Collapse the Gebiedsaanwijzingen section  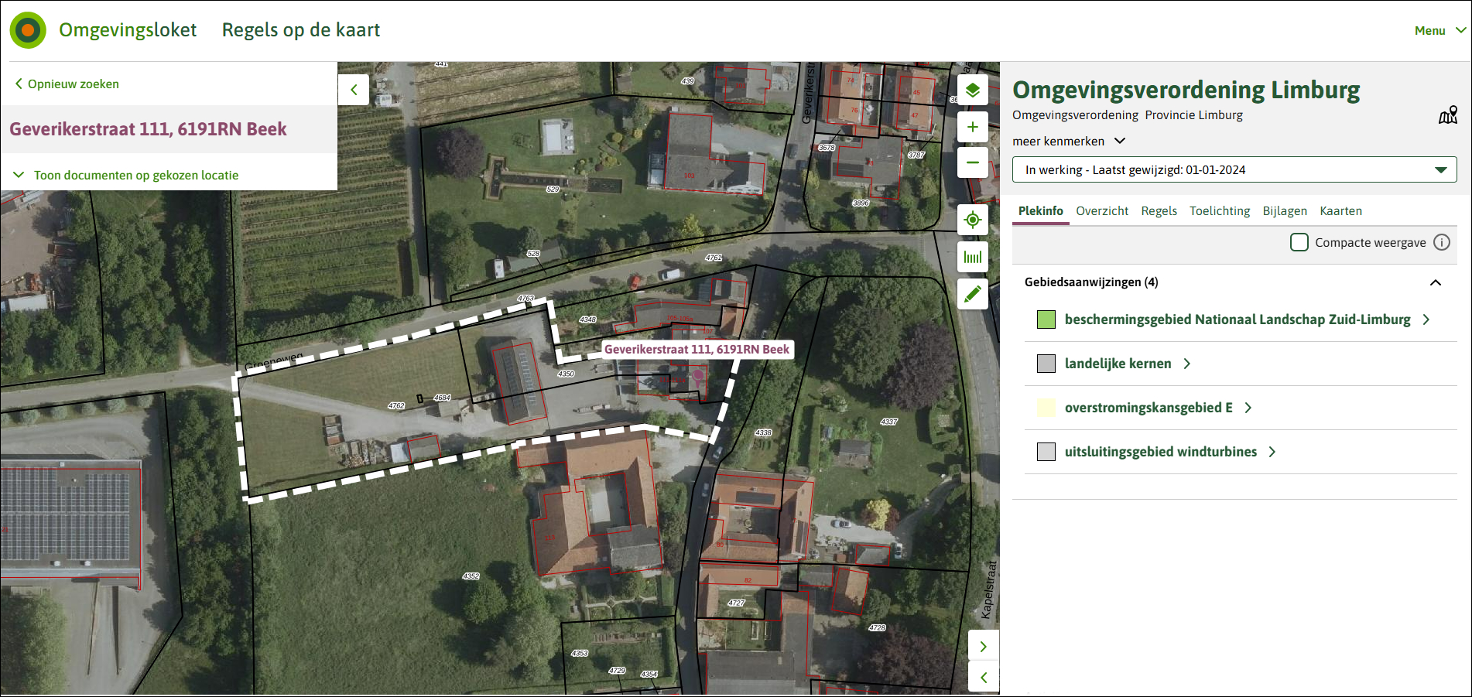(x=1436, y=282)
